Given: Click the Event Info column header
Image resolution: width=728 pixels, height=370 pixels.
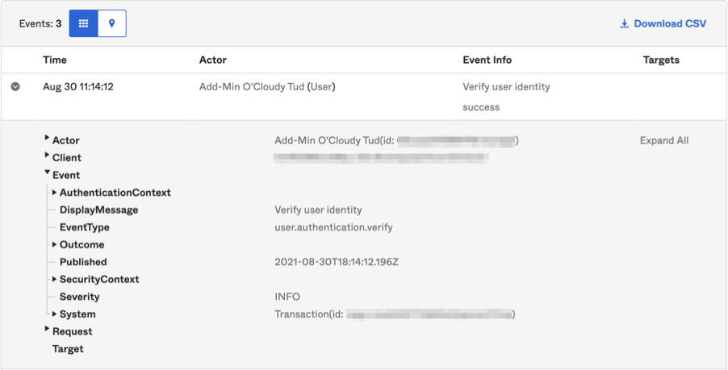Looking at the screenshot, I should (487, 60).
